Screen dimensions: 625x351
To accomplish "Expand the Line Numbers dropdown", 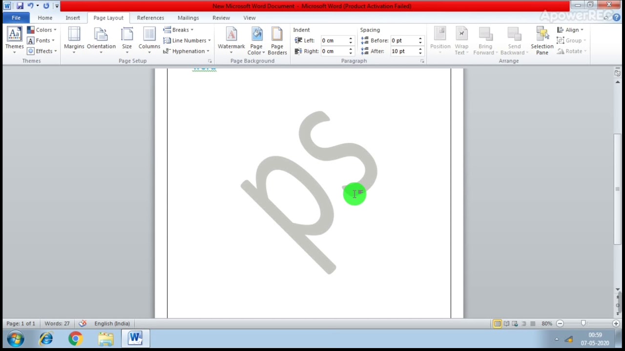I will click(x=187, y=40).
